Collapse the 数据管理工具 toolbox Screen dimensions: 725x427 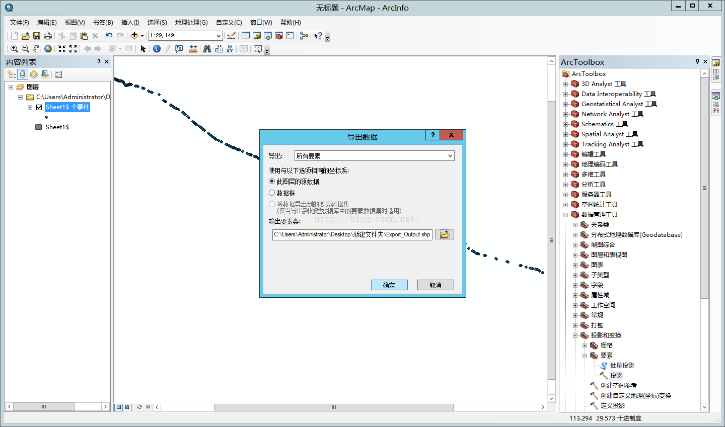(x=565, y=215)
